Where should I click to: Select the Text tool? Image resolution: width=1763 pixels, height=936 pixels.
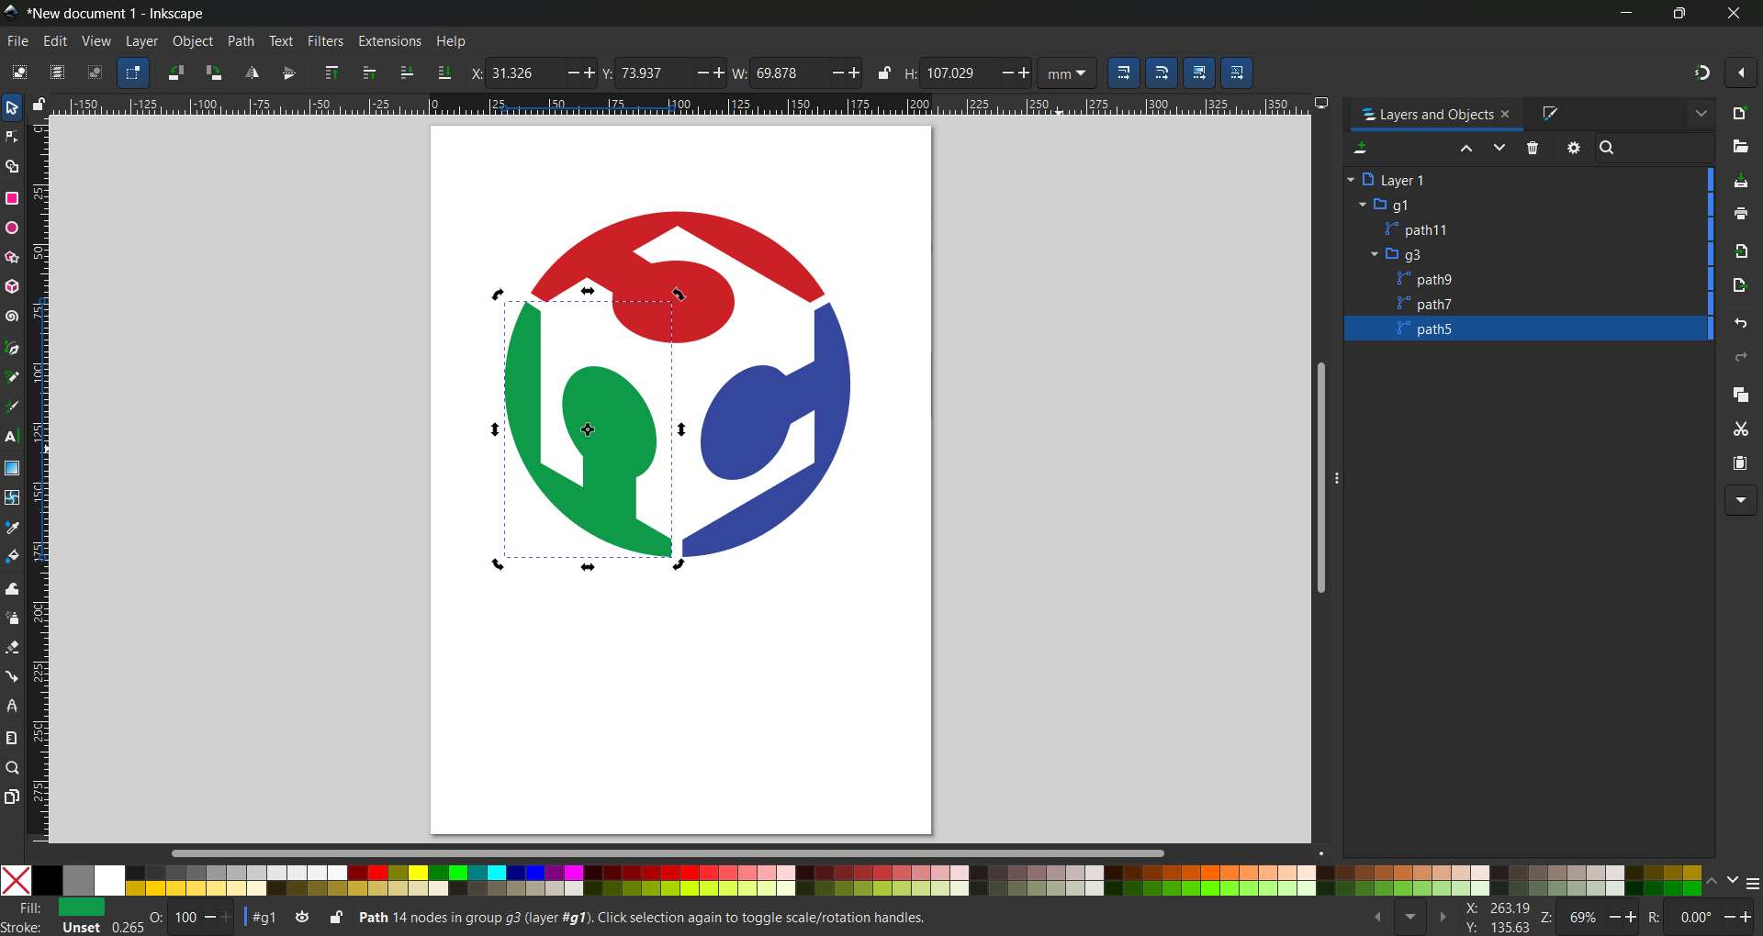point(12,438)
